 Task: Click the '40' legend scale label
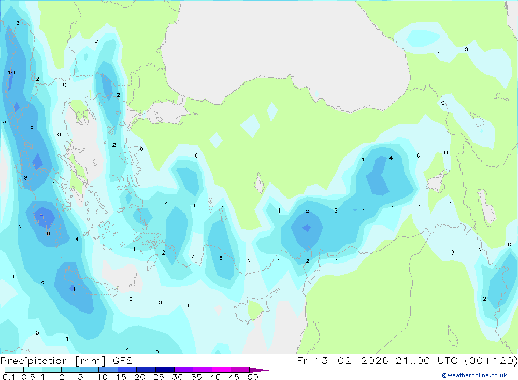215,377
